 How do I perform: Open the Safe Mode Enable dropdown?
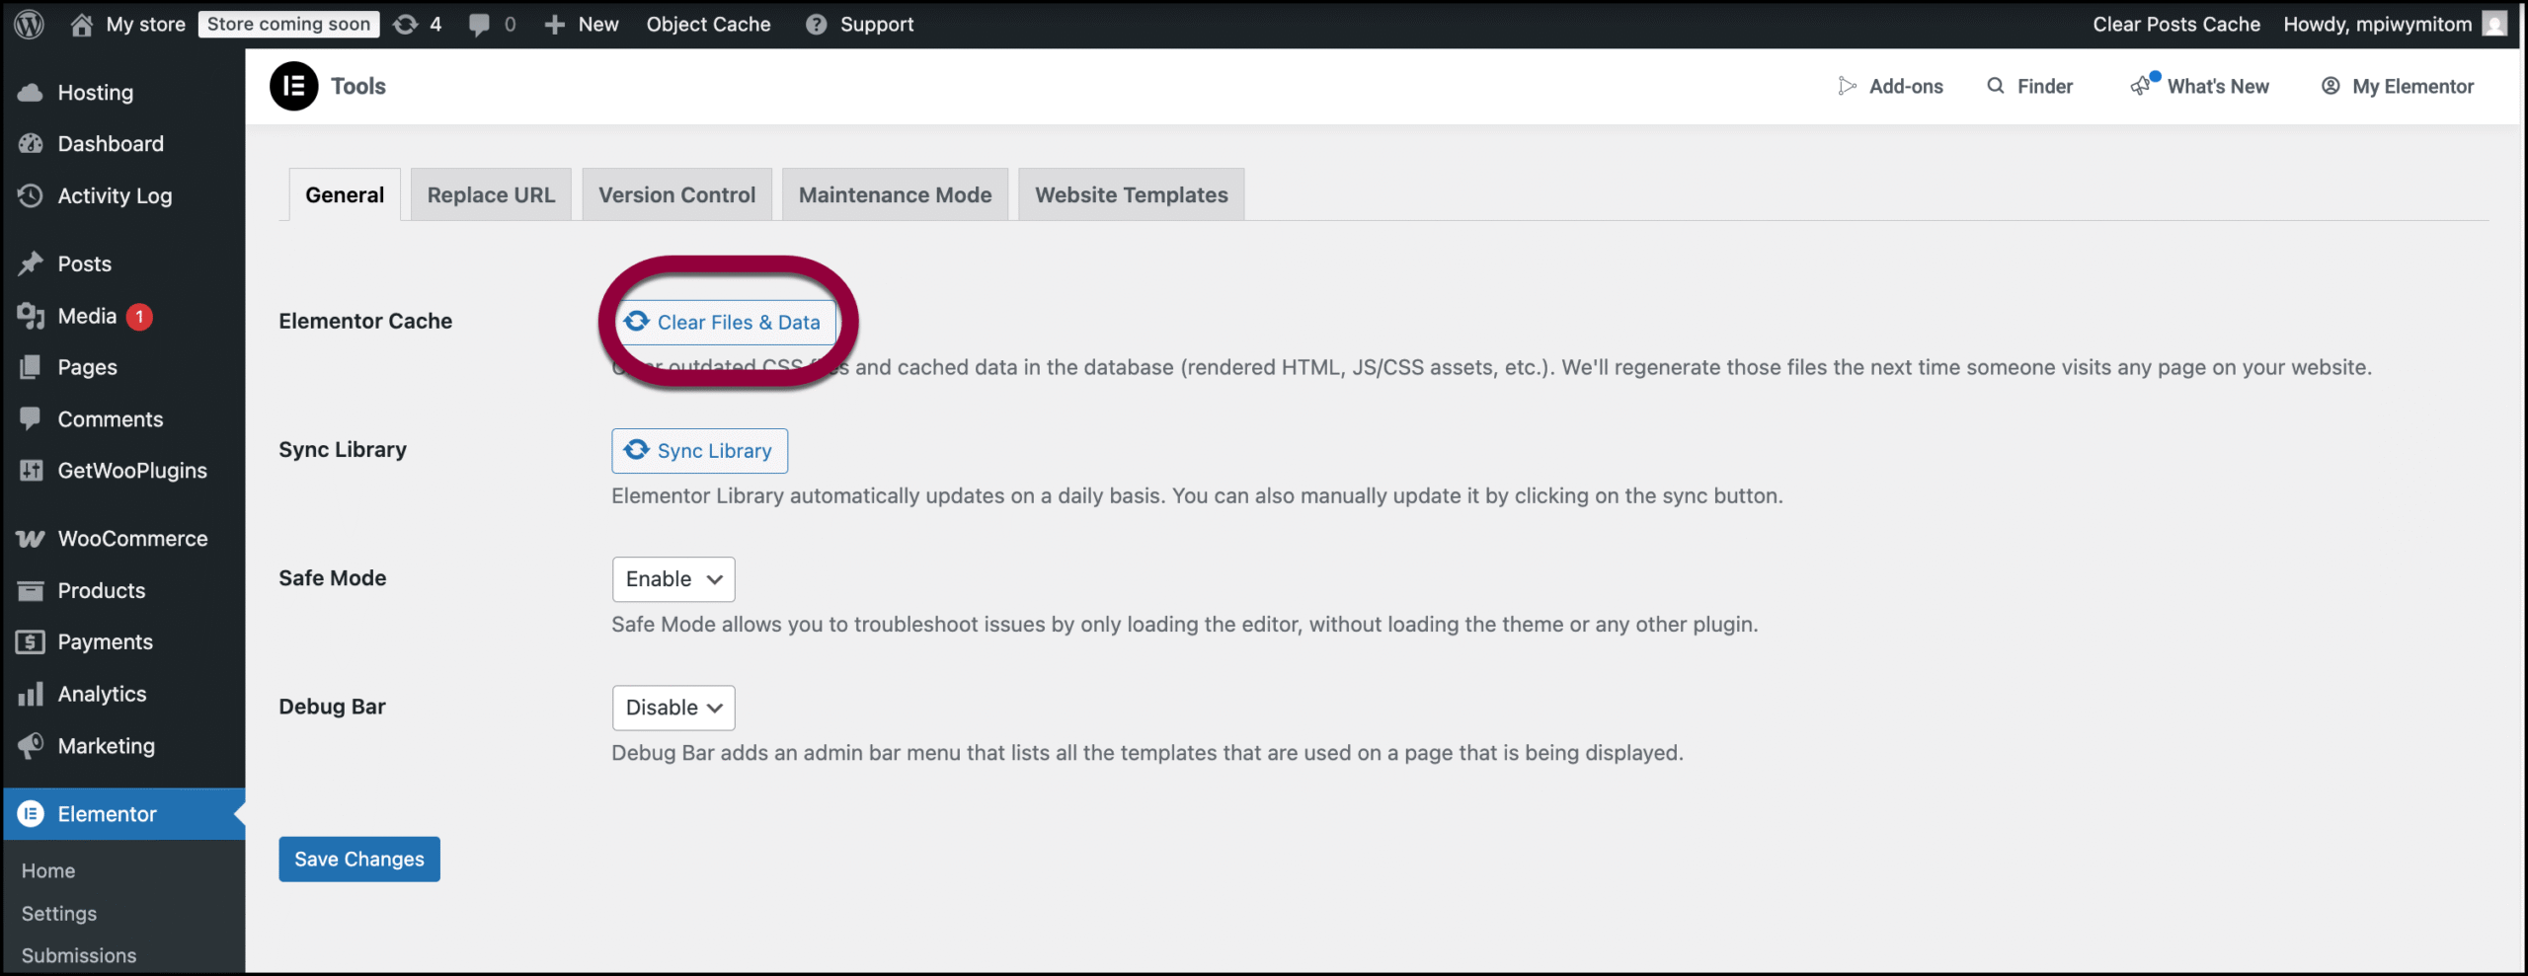[x=673, y=579]
